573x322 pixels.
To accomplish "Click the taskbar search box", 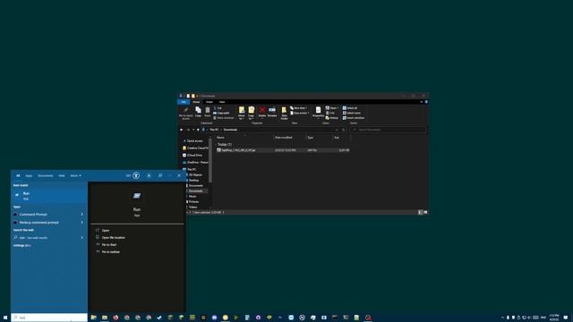I will (x=49, y=318).
